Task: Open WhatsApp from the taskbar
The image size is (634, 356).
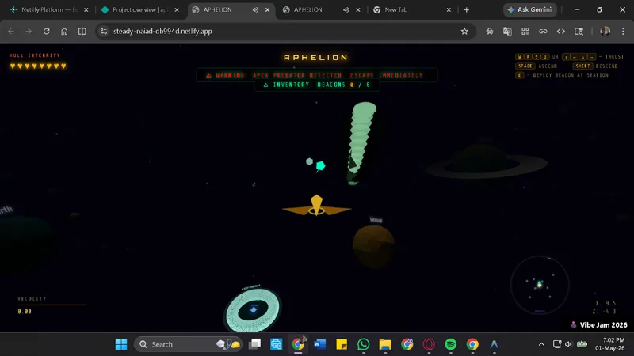Action: 364,344
